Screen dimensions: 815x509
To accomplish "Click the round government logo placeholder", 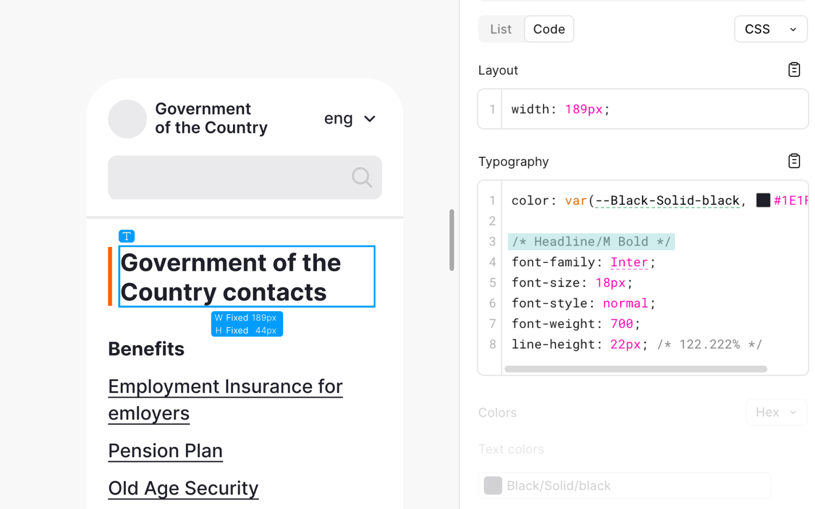I will pos(127,119).
